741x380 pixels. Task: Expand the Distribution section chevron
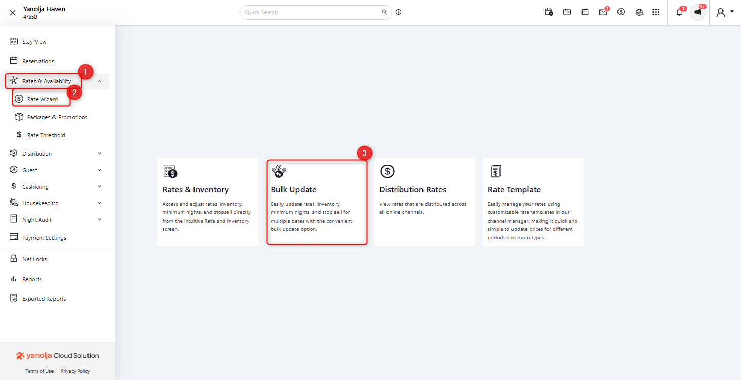[x=99, y=153]
